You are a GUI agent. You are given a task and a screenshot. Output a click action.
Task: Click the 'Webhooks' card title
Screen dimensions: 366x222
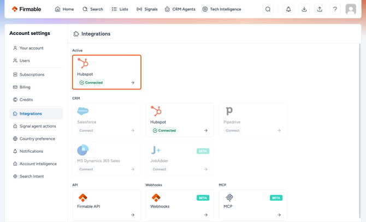(160, 206)
